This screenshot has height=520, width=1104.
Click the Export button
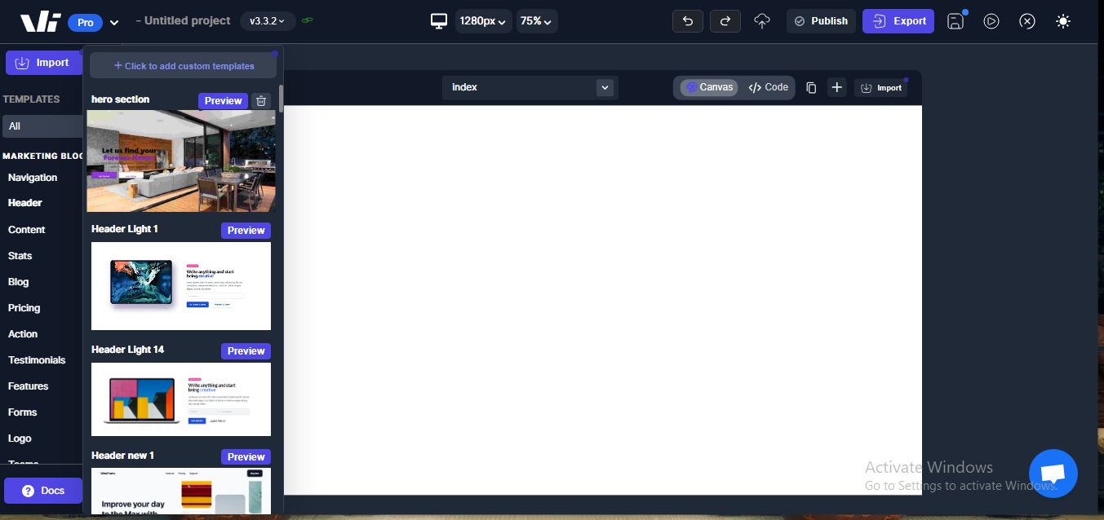pos(898,21)
